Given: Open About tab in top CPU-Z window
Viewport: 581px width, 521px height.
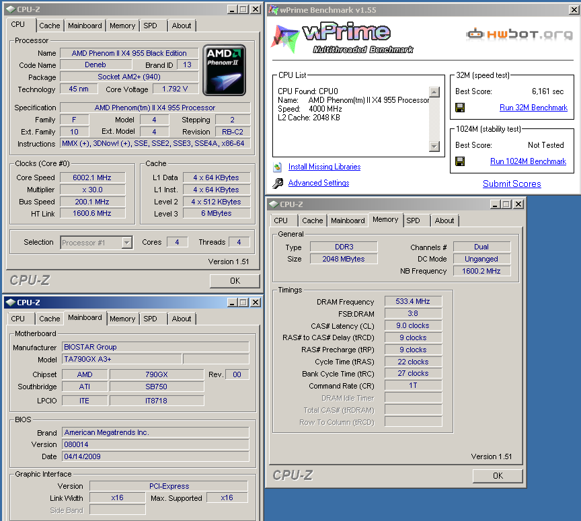Looking at the screenshot, I should point(181,26).
